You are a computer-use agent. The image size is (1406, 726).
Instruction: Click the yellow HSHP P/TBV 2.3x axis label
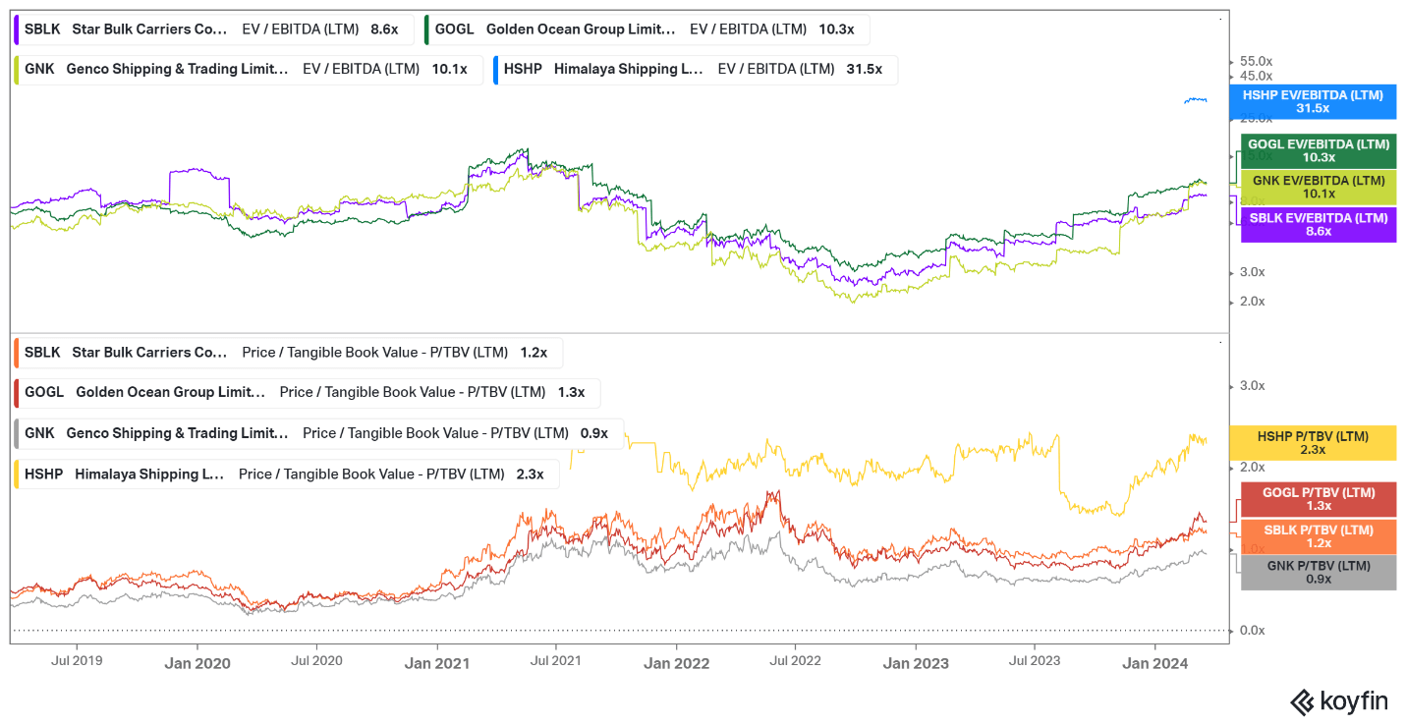(x=1312, y=443)
